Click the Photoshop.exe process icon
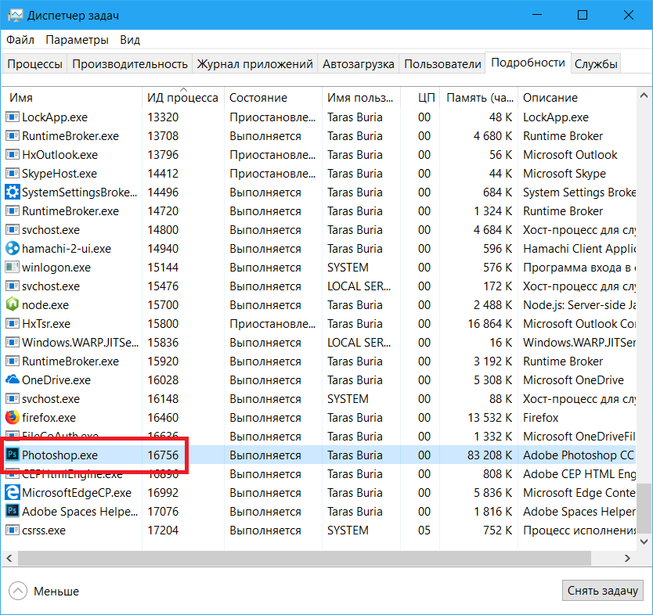Viewport: 653px width, 615px height. (x=13, y=455)
